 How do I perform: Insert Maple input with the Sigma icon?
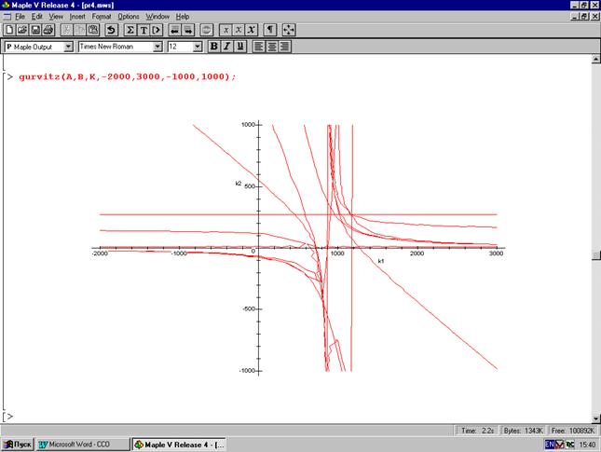[x=130, y=30]
